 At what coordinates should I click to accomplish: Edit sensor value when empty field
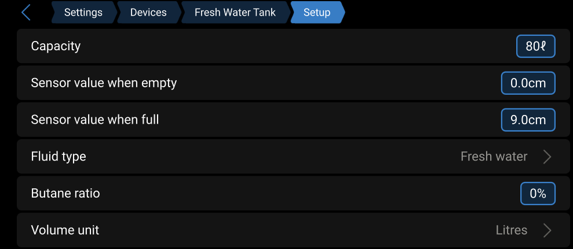(528, 83)
